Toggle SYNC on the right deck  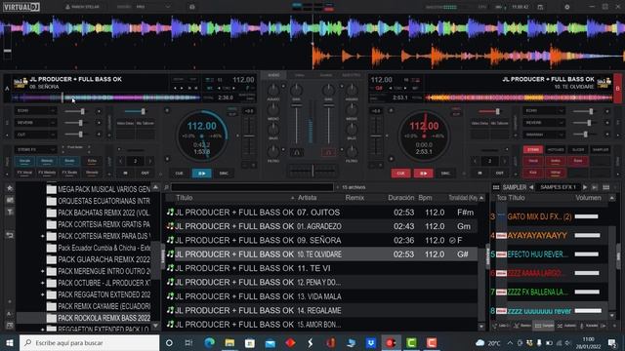(x=445, y=174)
